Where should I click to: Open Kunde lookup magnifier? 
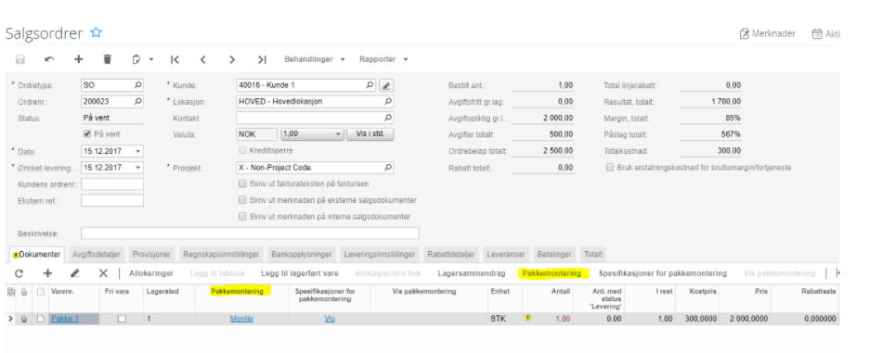coord(370,85)
